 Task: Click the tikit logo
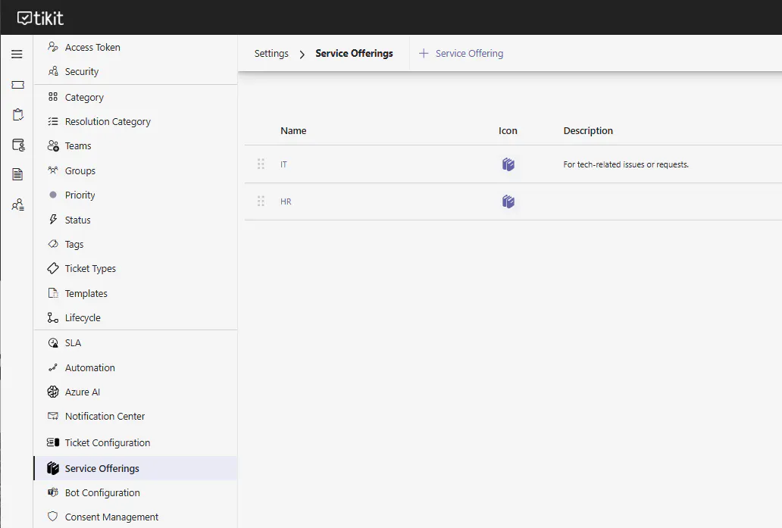pyautogui.click(x=41, y=18)
